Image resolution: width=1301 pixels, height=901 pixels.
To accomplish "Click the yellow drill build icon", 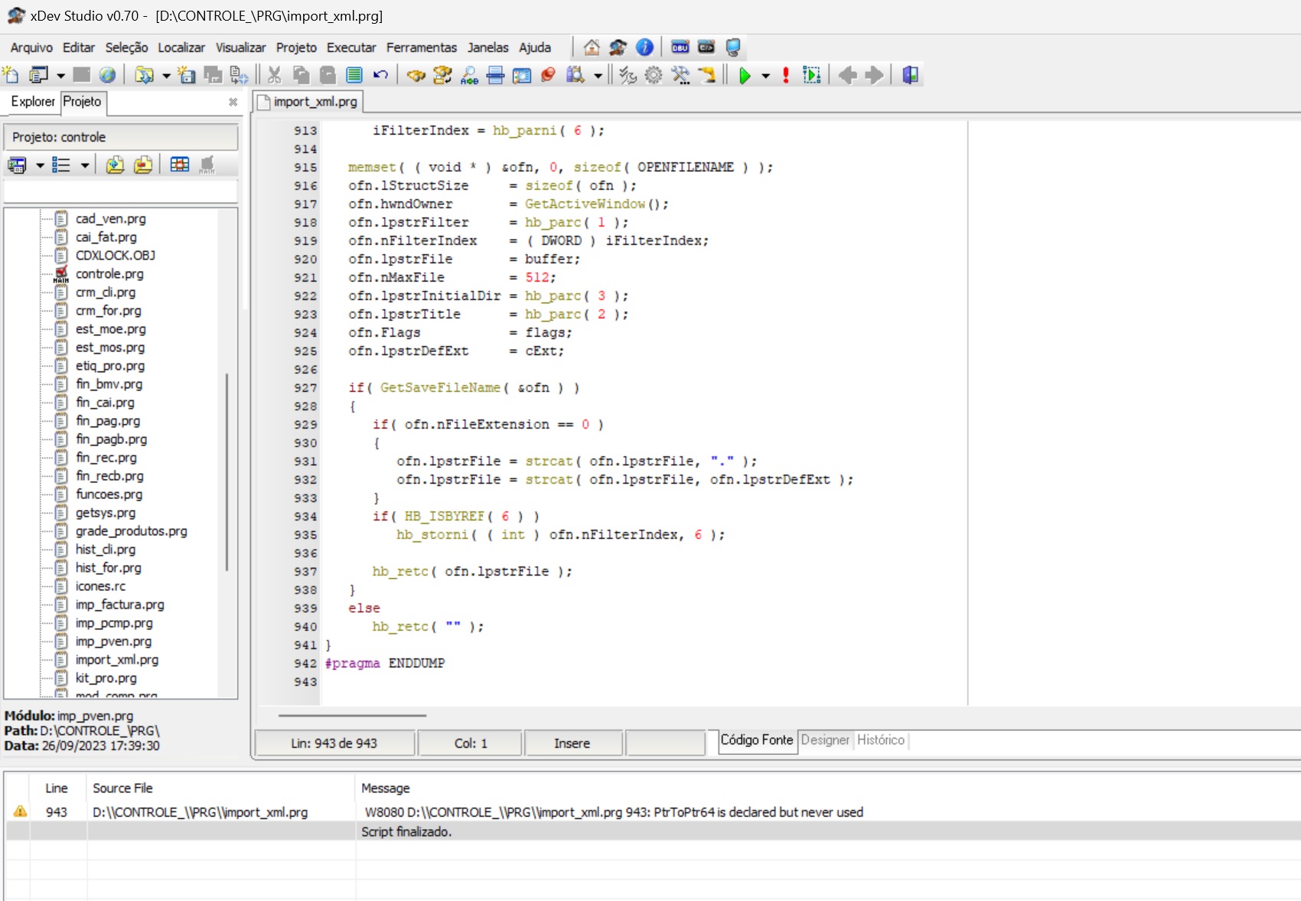I will click(707, 75).
